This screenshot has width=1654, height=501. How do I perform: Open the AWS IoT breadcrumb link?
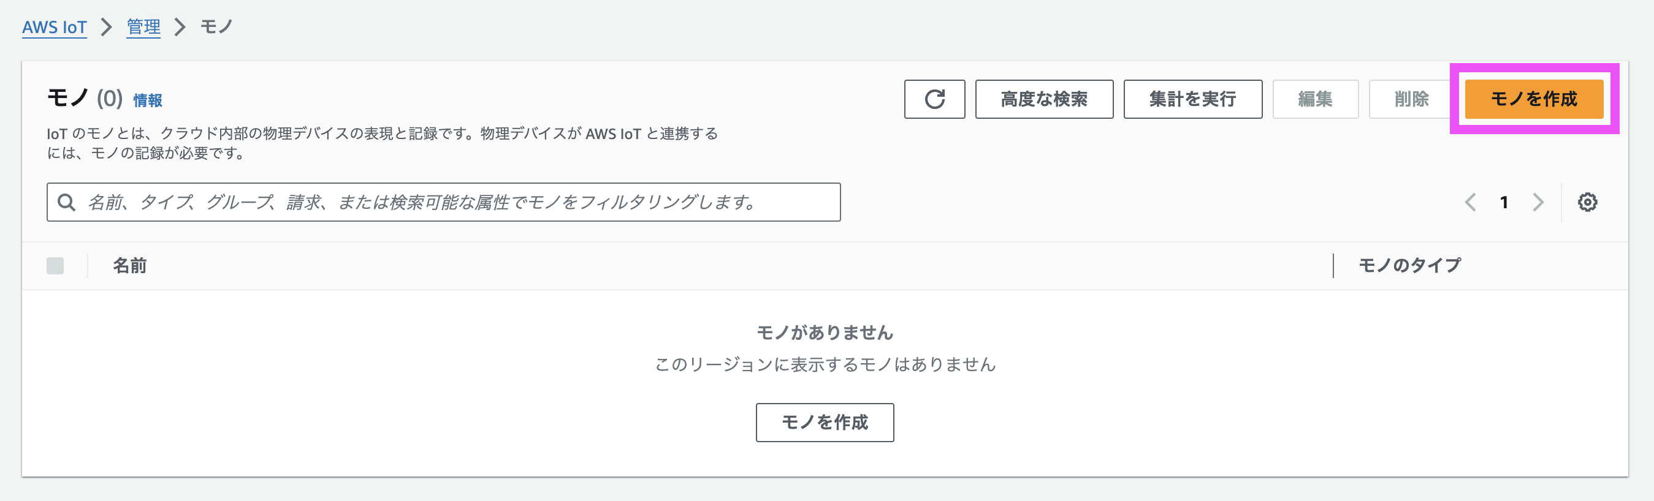(x=55, y=27)
